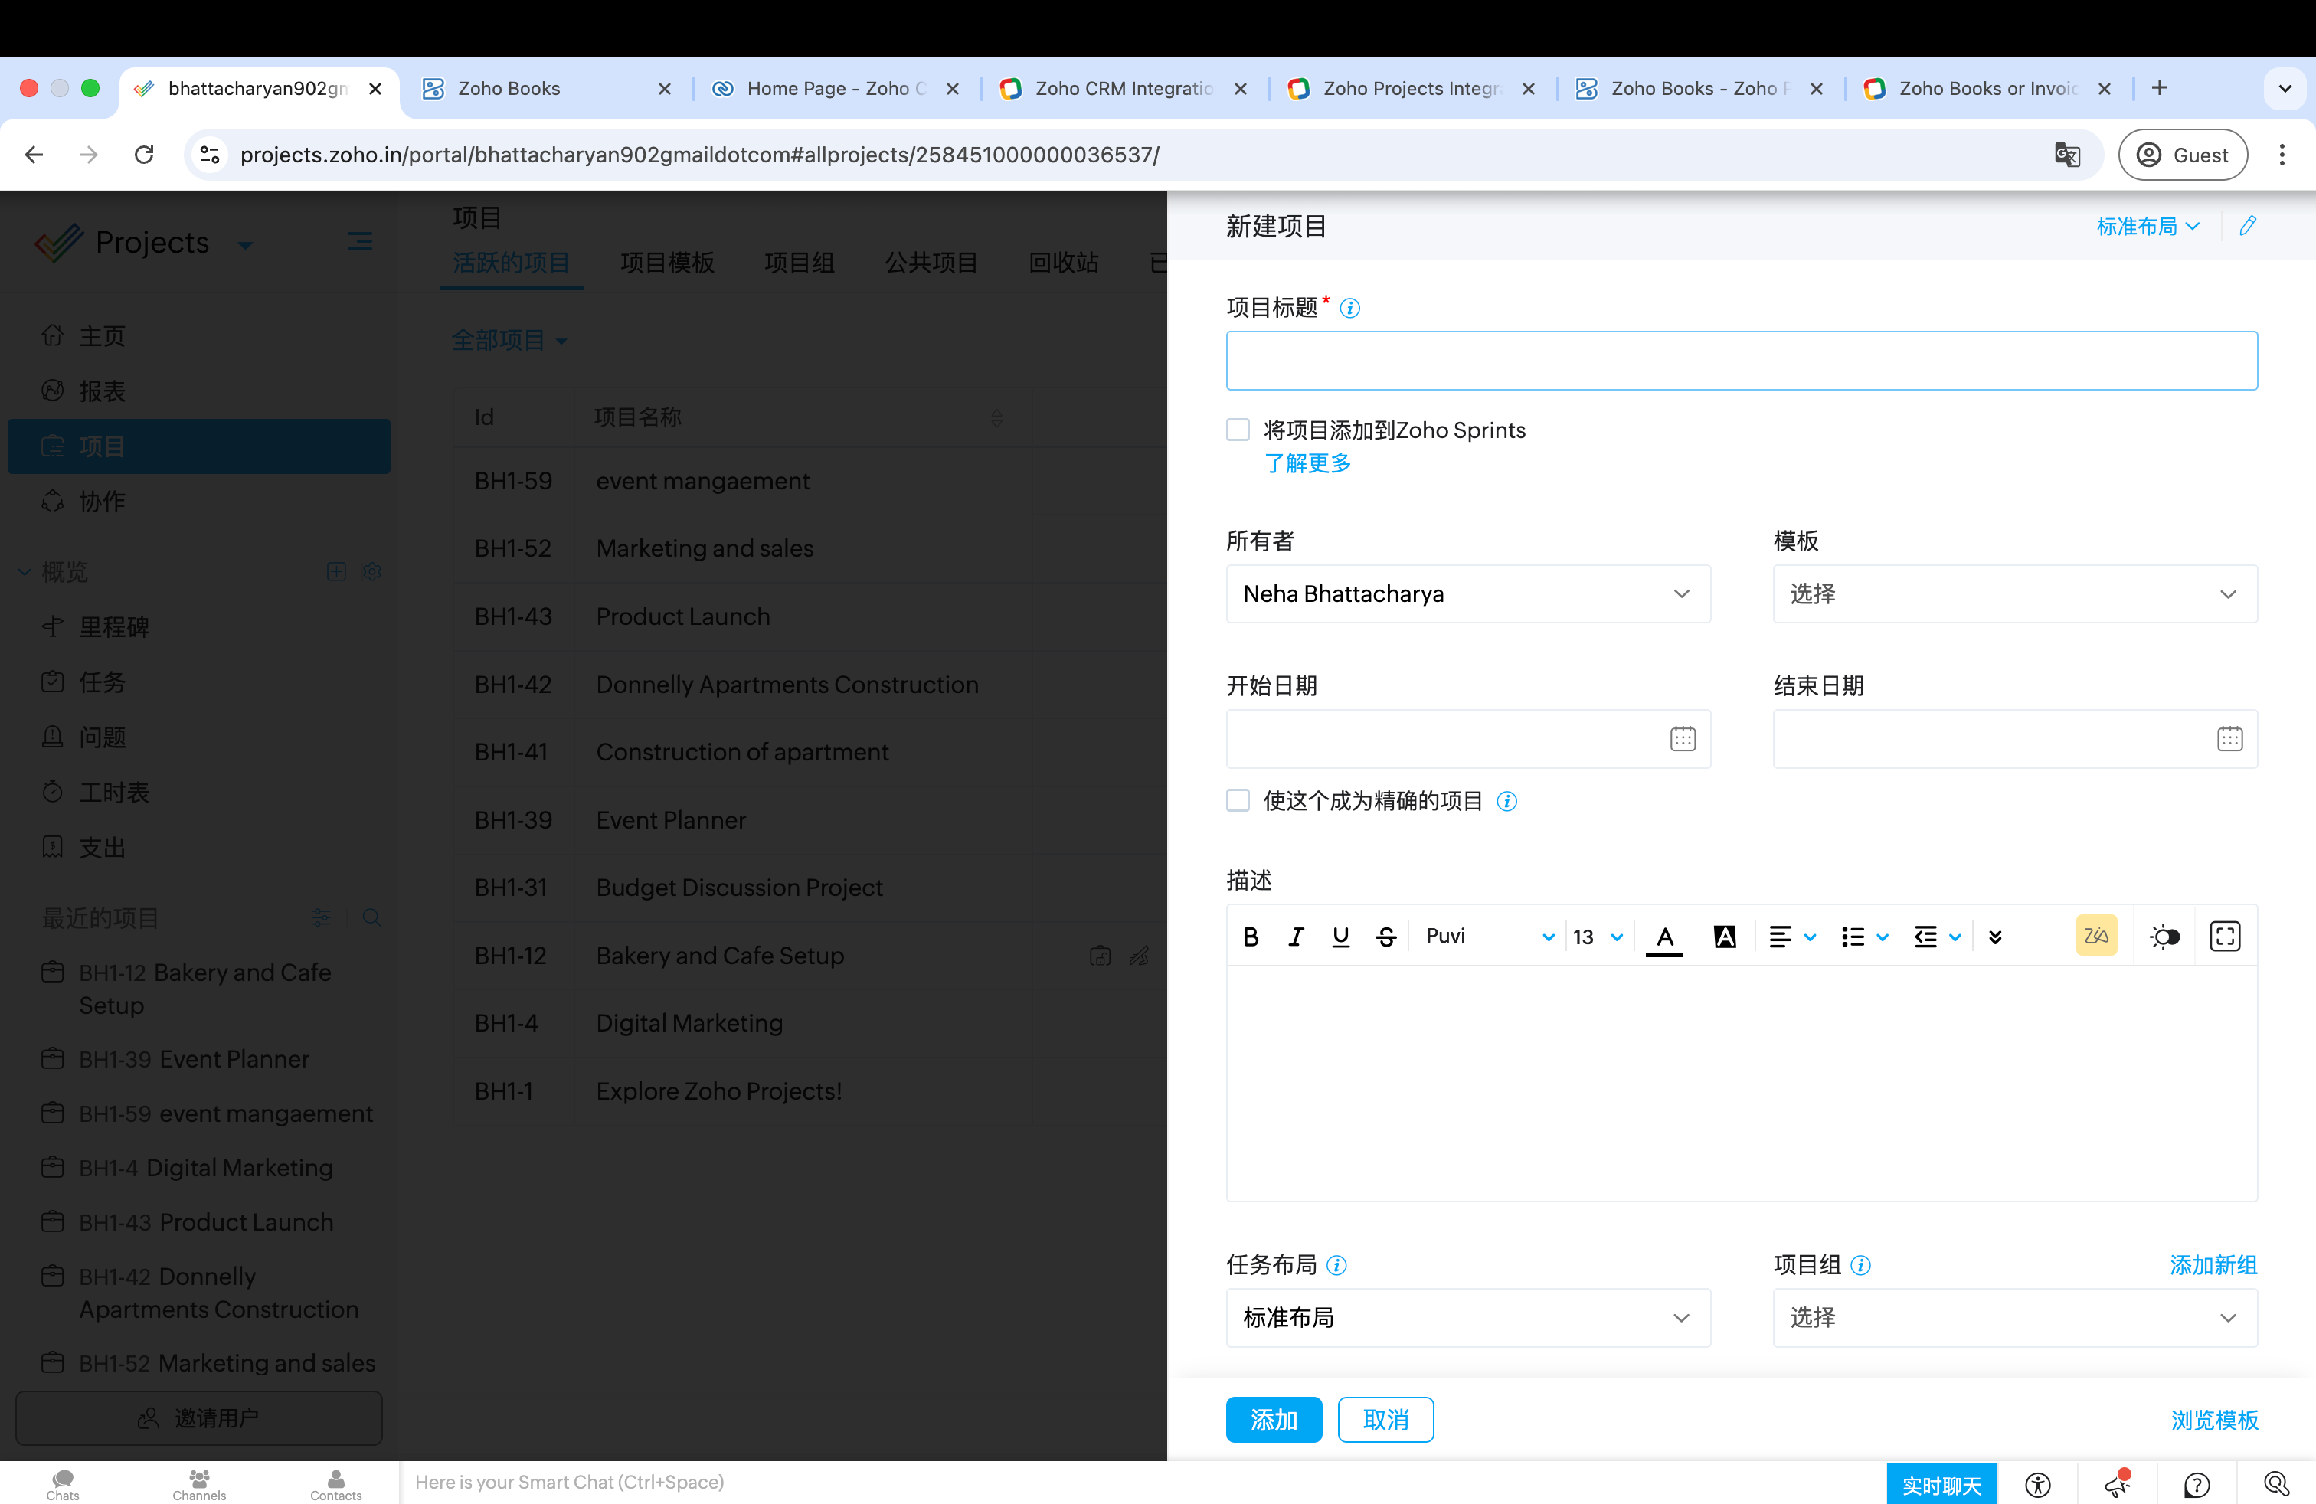Open start date calendar picker

coord(1683,738)
